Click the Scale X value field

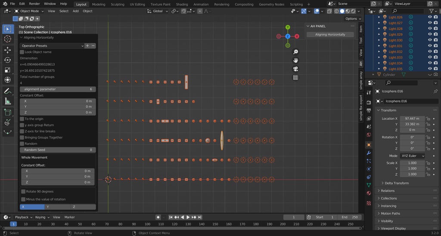(412, 163)
